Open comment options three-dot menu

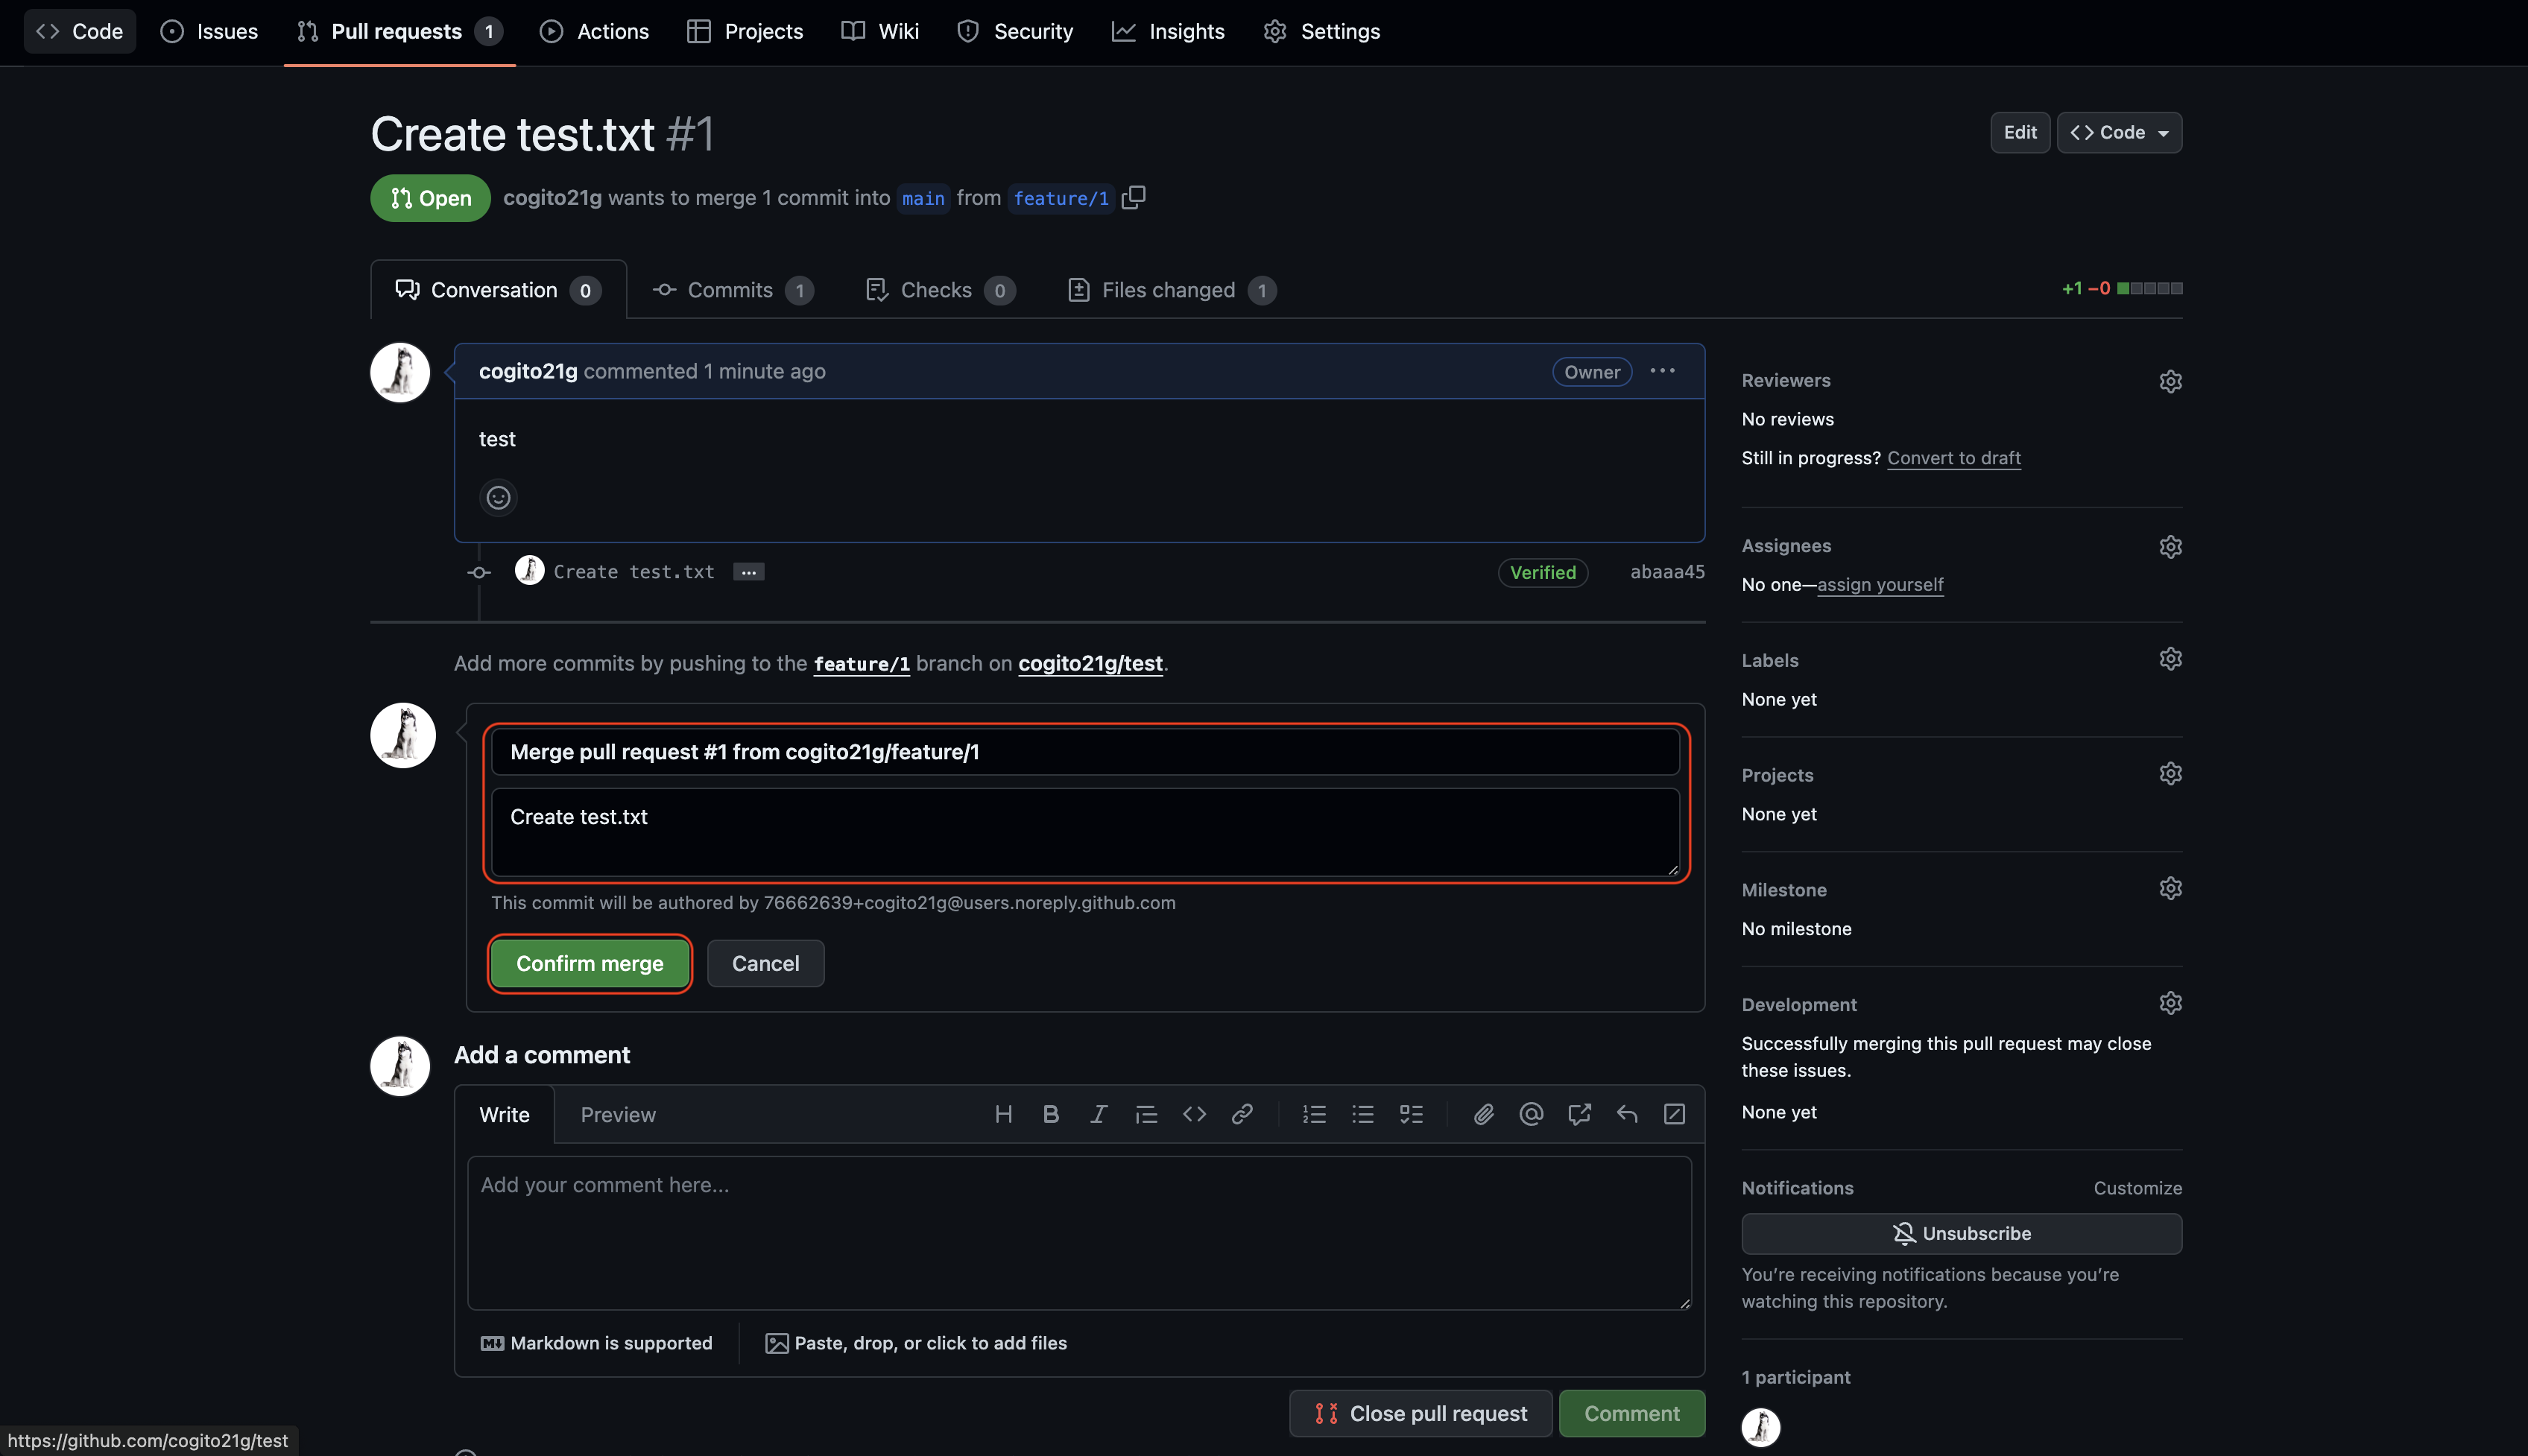[1662, 371]
